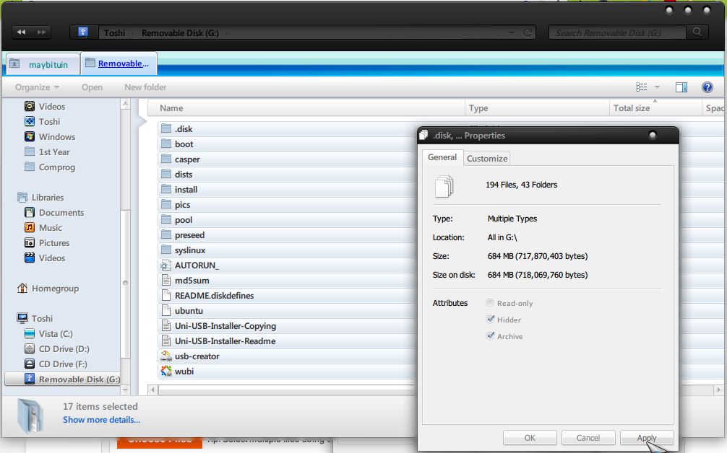Change view with the view mode icon
This screenshot has height=453, width=727.
click(641, 87)
